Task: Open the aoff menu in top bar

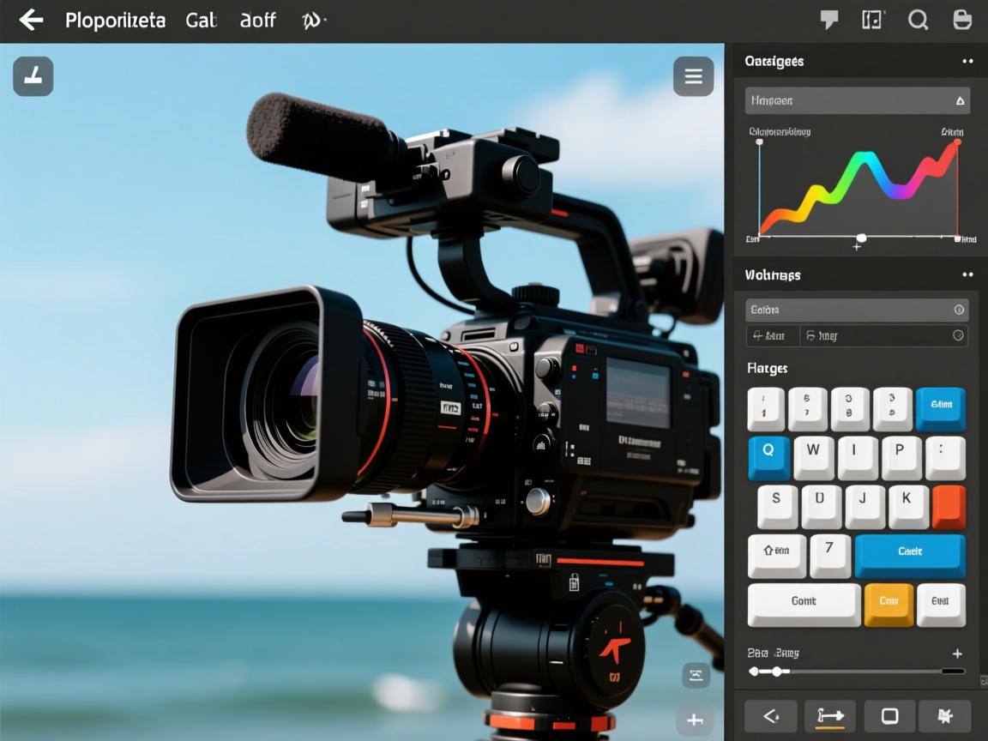Action: point(257,20)
